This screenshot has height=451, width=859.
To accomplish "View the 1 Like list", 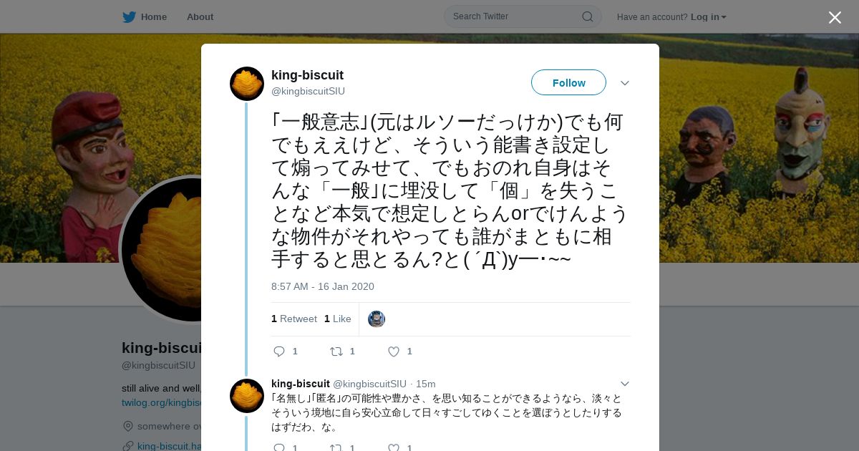I will (338, 319).
